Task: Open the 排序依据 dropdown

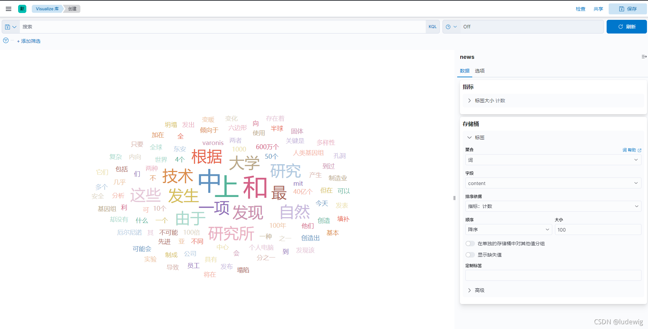Action: click(553, 206)
